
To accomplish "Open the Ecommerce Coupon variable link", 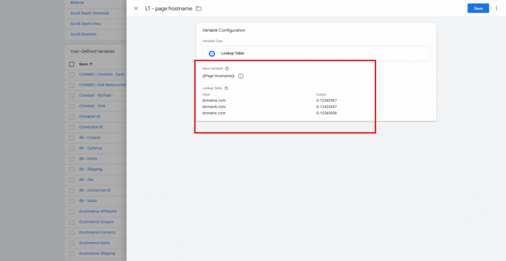I will point(96,222).
